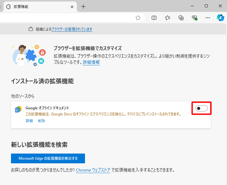Enable Google オフライン ドキュメント extension toggle
Viewport: 227px width, 185px height.
point(202,108)
